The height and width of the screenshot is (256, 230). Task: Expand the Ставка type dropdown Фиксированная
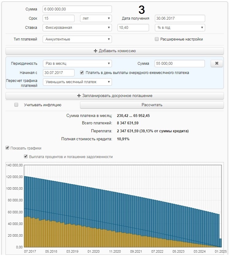pos(77,28)
